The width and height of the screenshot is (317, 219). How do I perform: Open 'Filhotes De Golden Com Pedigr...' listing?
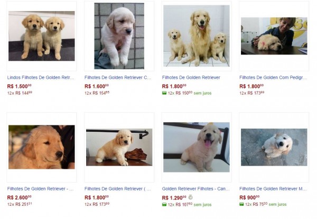click(x=273, y=78)
